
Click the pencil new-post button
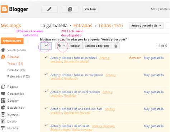[49, 9]
